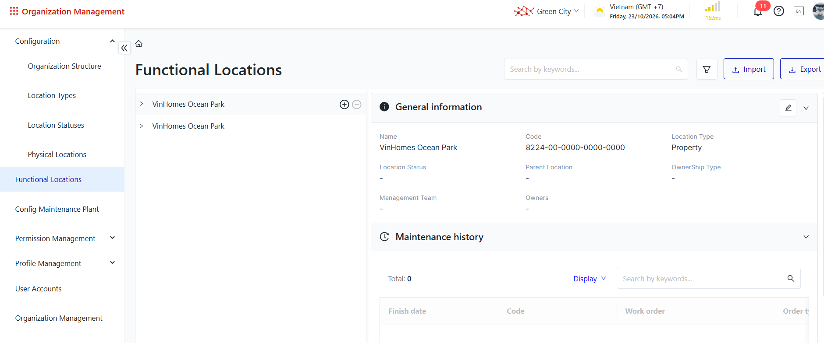Collapse the Maintenance history panel
The height and width of the screenshot is (343, 824).
[806, 237]
